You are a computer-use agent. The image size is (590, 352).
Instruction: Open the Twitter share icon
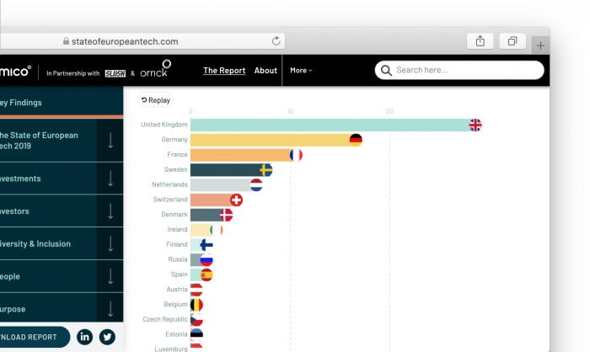click(x=107, y=337)
